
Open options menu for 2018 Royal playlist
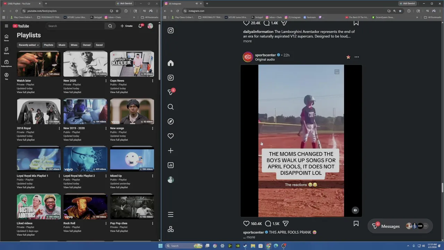pos(59,128)
